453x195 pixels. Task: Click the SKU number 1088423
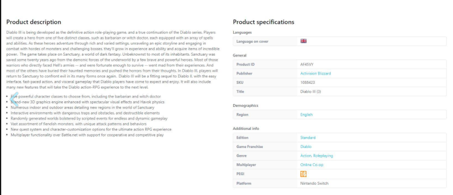pos(308,83)
